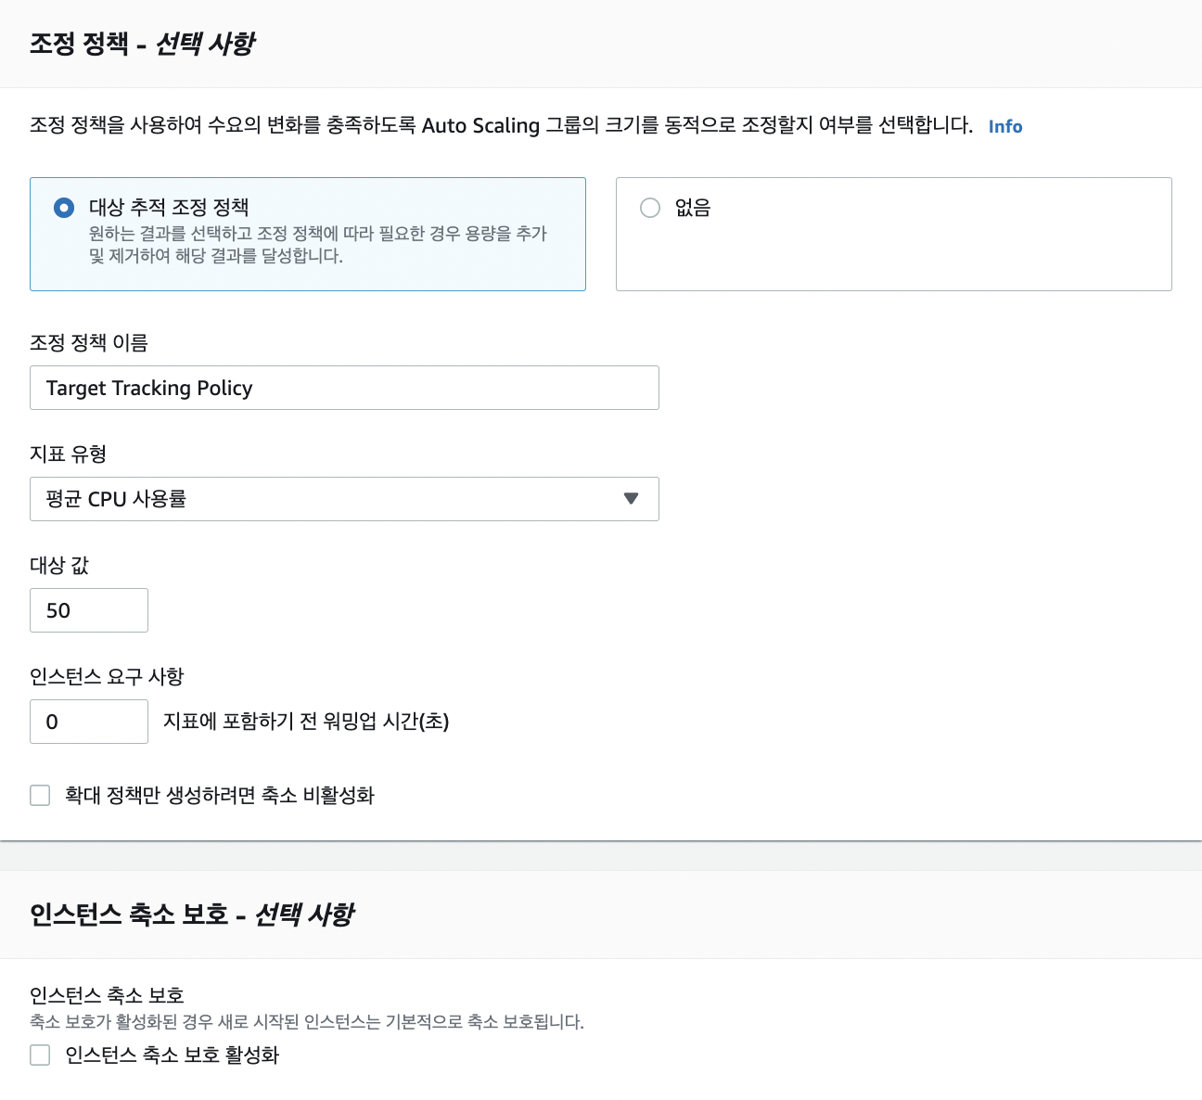Click the 조정 정책 - 선택 사항 heading
The image size is (1202, 1100).
pyautogui.click(x=142, y=44)
